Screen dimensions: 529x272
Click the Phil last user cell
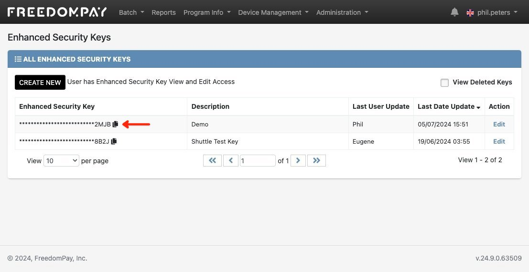click(381, 124)
